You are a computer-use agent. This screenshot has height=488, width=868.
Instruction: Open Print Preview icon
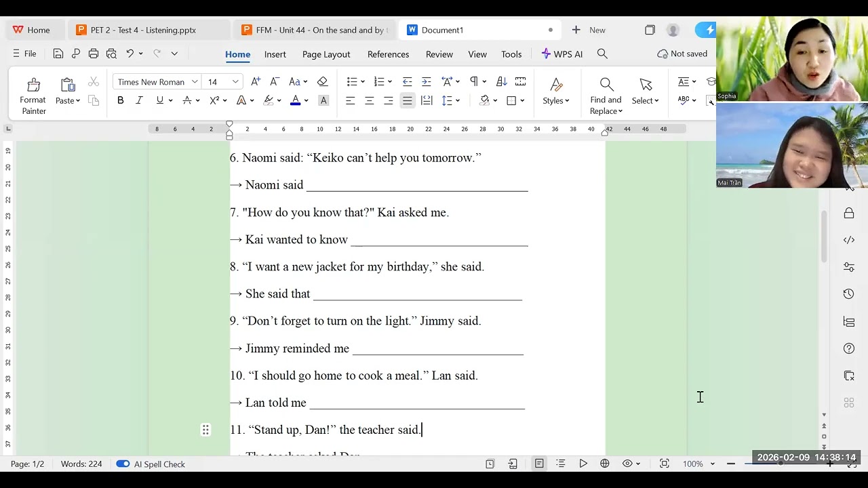(x=111, y=54)
